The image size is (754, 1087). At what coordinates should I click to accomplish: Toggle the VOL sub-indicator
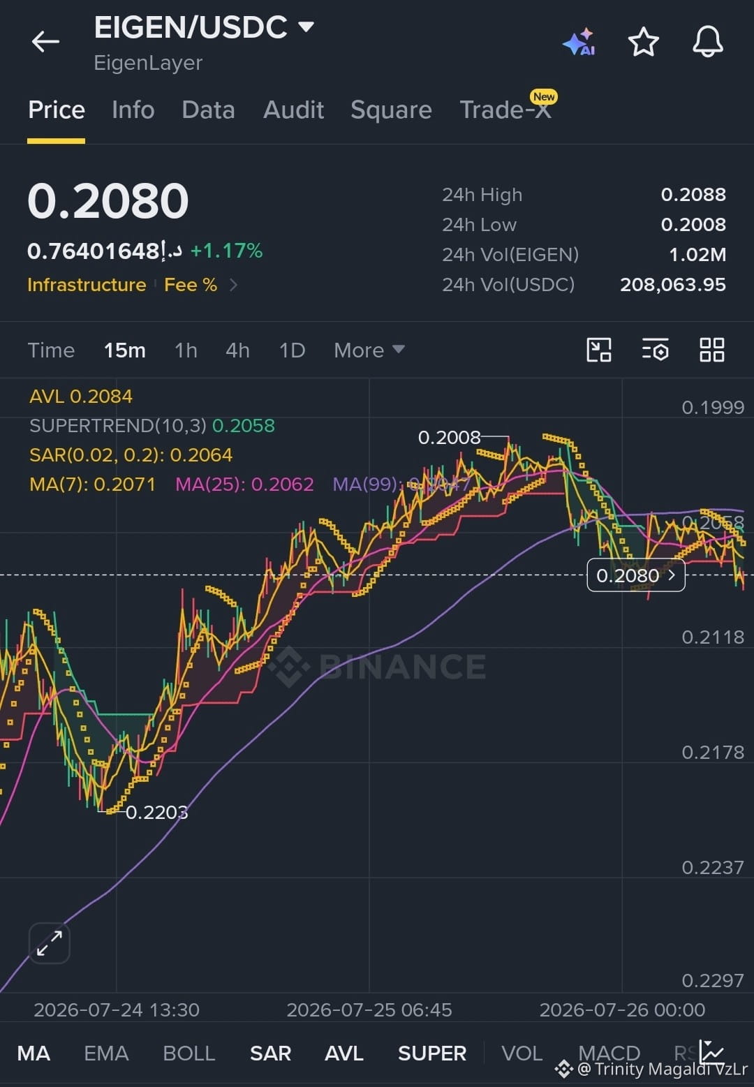(522, 1053)
